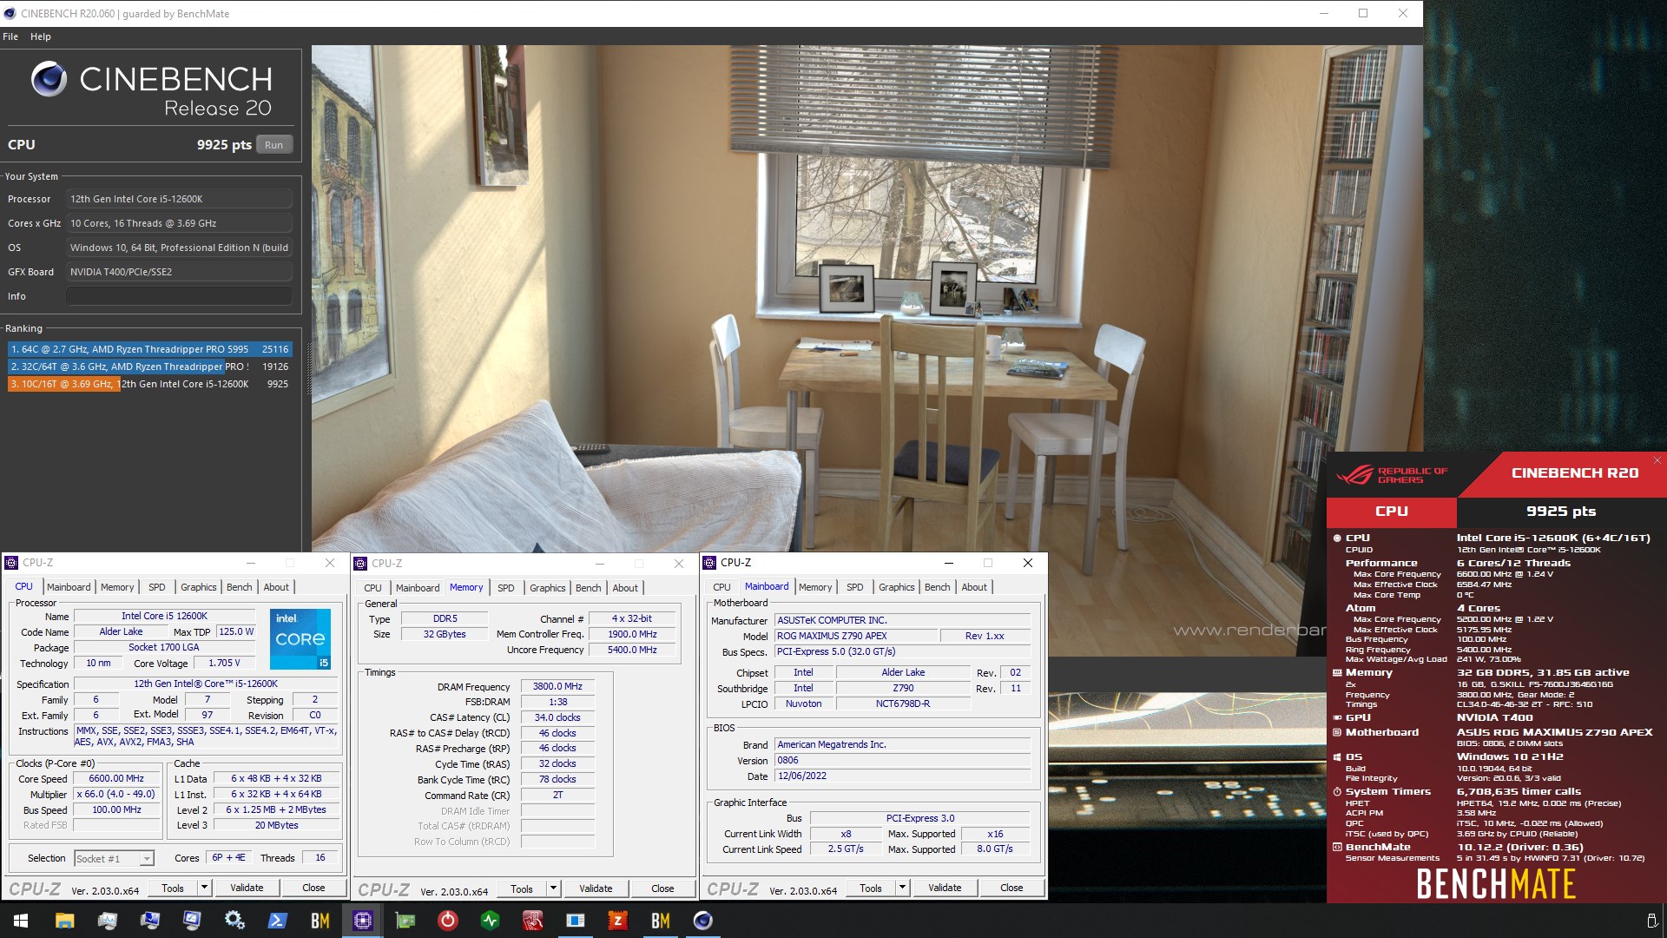Image resolution: width=1667 pixels, height=938 pixels.
Task: Open About tab in middle CPU-Z window
Action: tap(625, 588)
